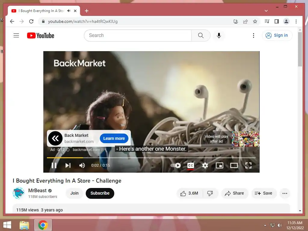Open system volume tray icon
This screenshot has width=308, height=231.
point(279,225)
